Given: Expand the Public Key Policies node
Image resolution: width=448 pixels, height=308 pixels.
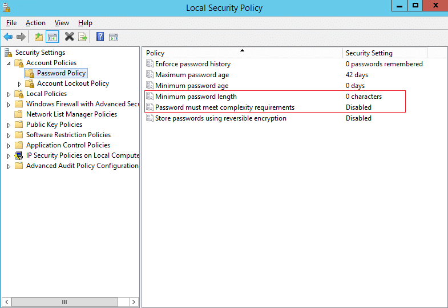Looking at the screenshot, I should coord(9,125).
